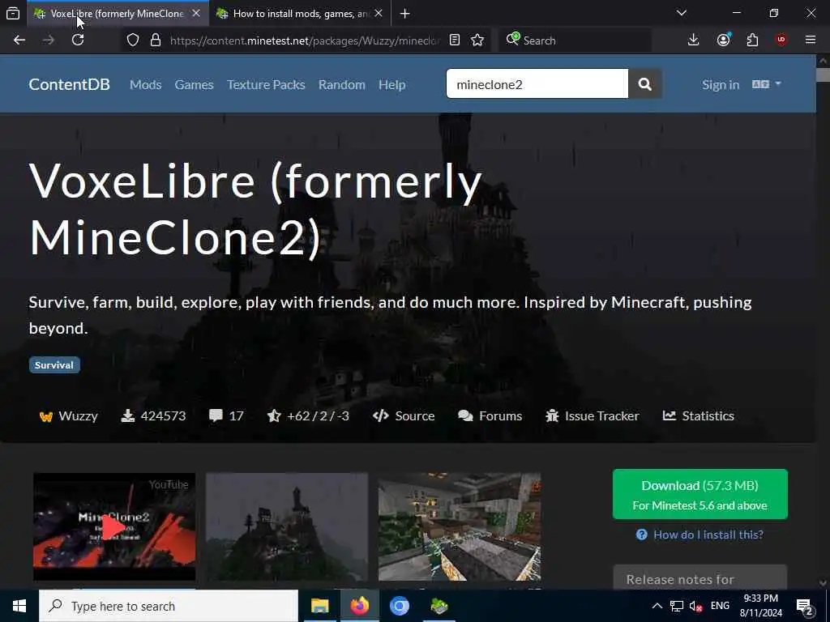Open the extensions puzzle icon
Image resolution: width=830 pixels, height=622 pixels.
(752, 40)
